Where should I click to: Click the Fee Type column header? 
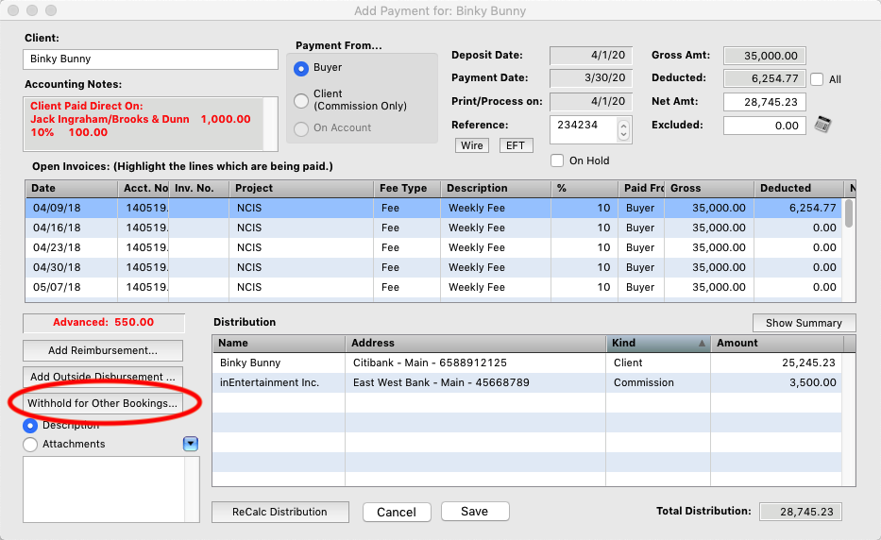pyautogui.click(x=407, y=188)
